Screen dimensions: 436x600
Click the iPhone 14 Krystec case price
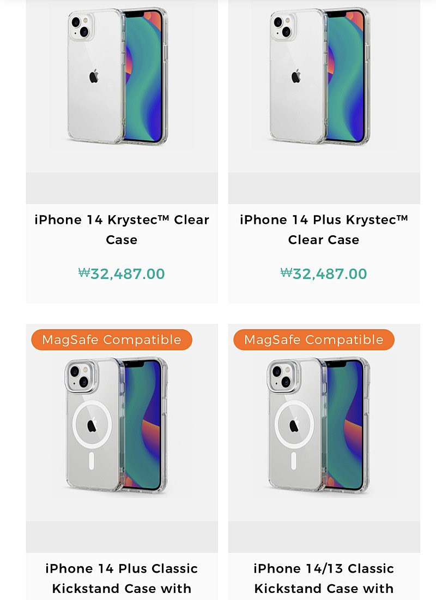tap(122, 274)
